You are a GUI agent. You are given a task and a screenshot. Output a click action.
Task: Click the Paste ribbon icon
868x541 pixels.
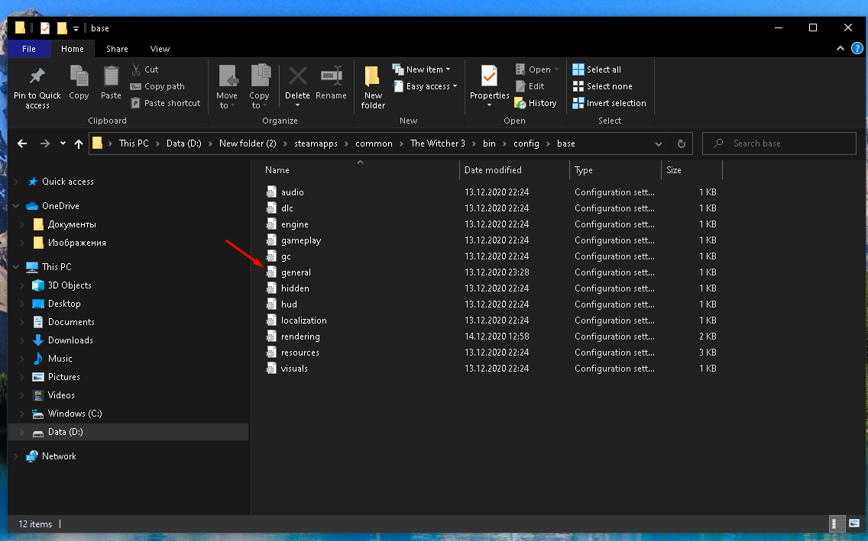tap(111, 76)
